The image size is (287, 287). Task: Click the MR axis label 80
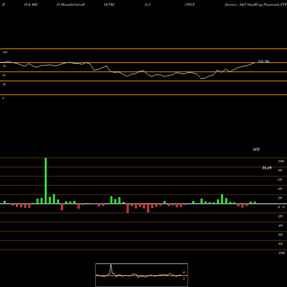[280, 170]
